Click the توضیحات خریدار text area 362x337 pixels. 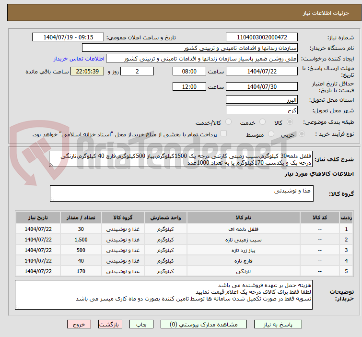point(163,295)
